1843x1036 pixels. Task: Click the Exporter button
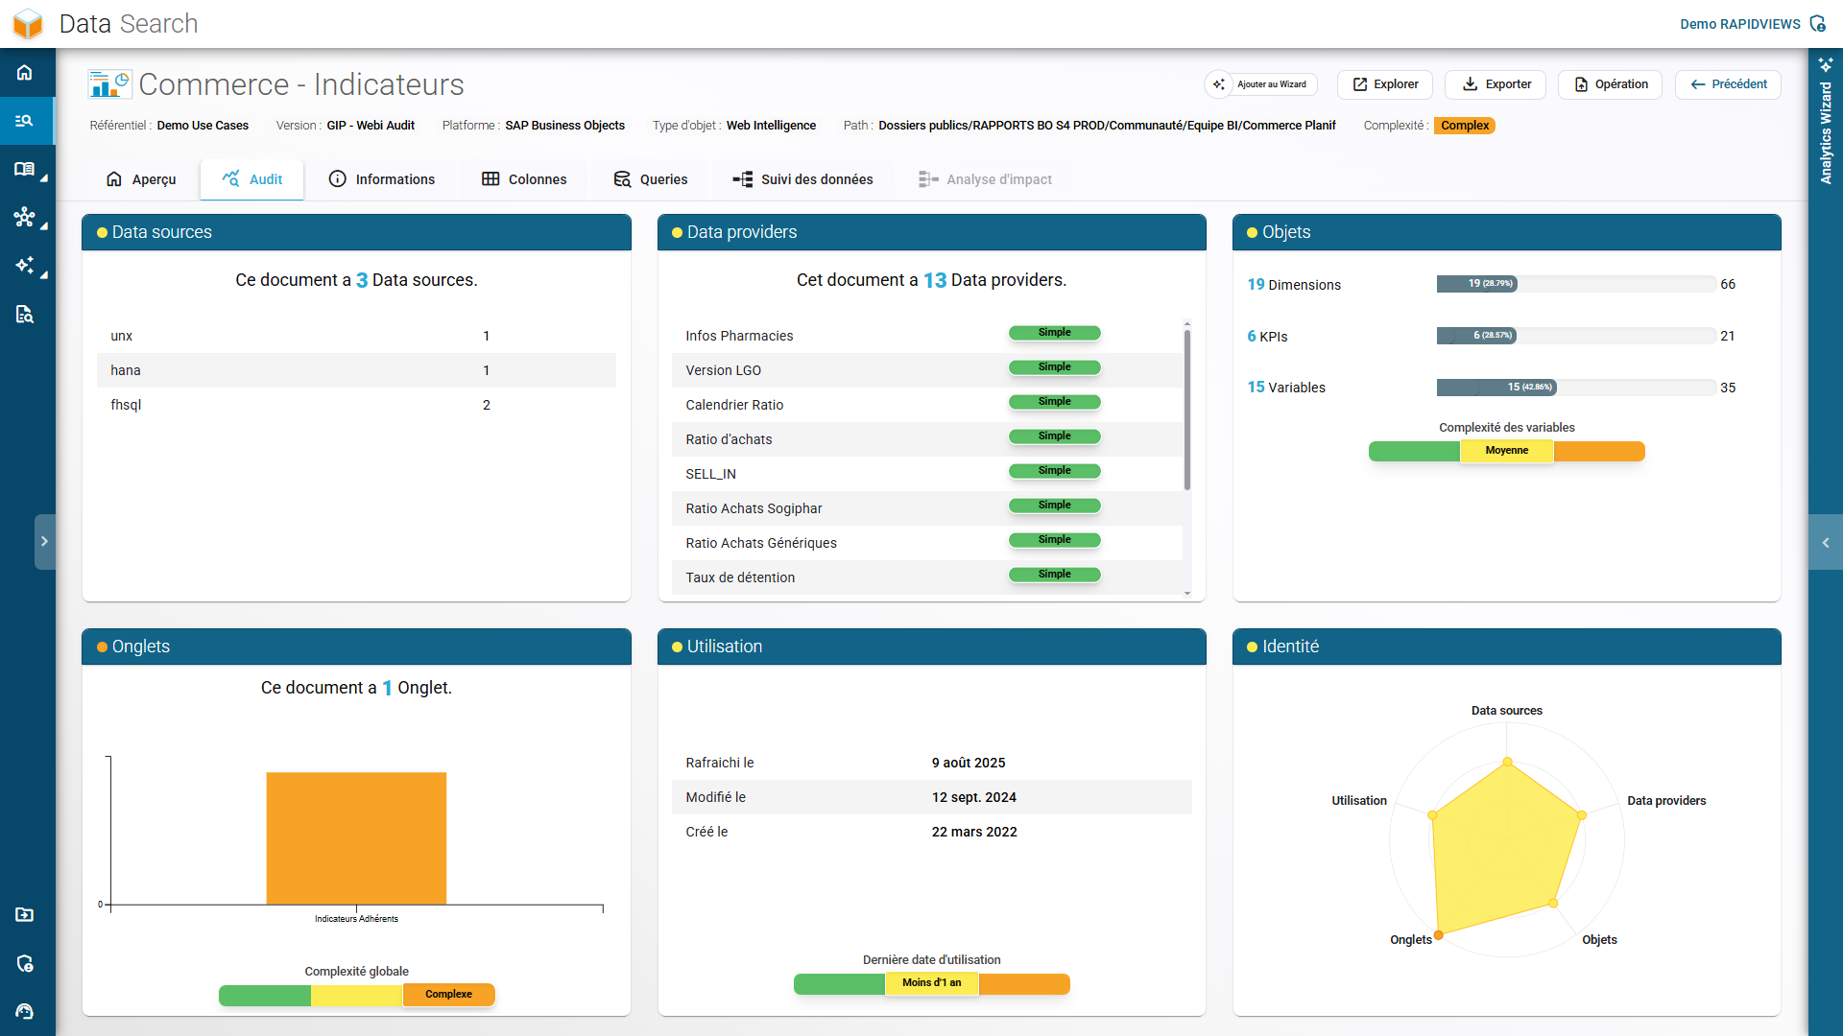click(x=1496, y=84)
